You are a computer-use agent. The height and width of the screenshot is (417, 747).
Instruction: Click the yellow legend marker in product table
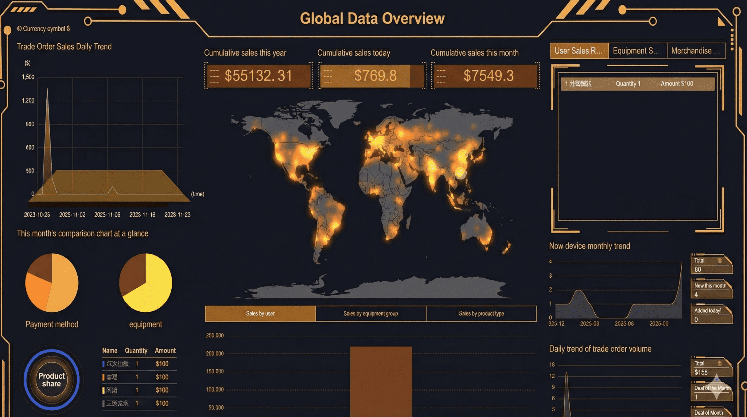point(103,390)
